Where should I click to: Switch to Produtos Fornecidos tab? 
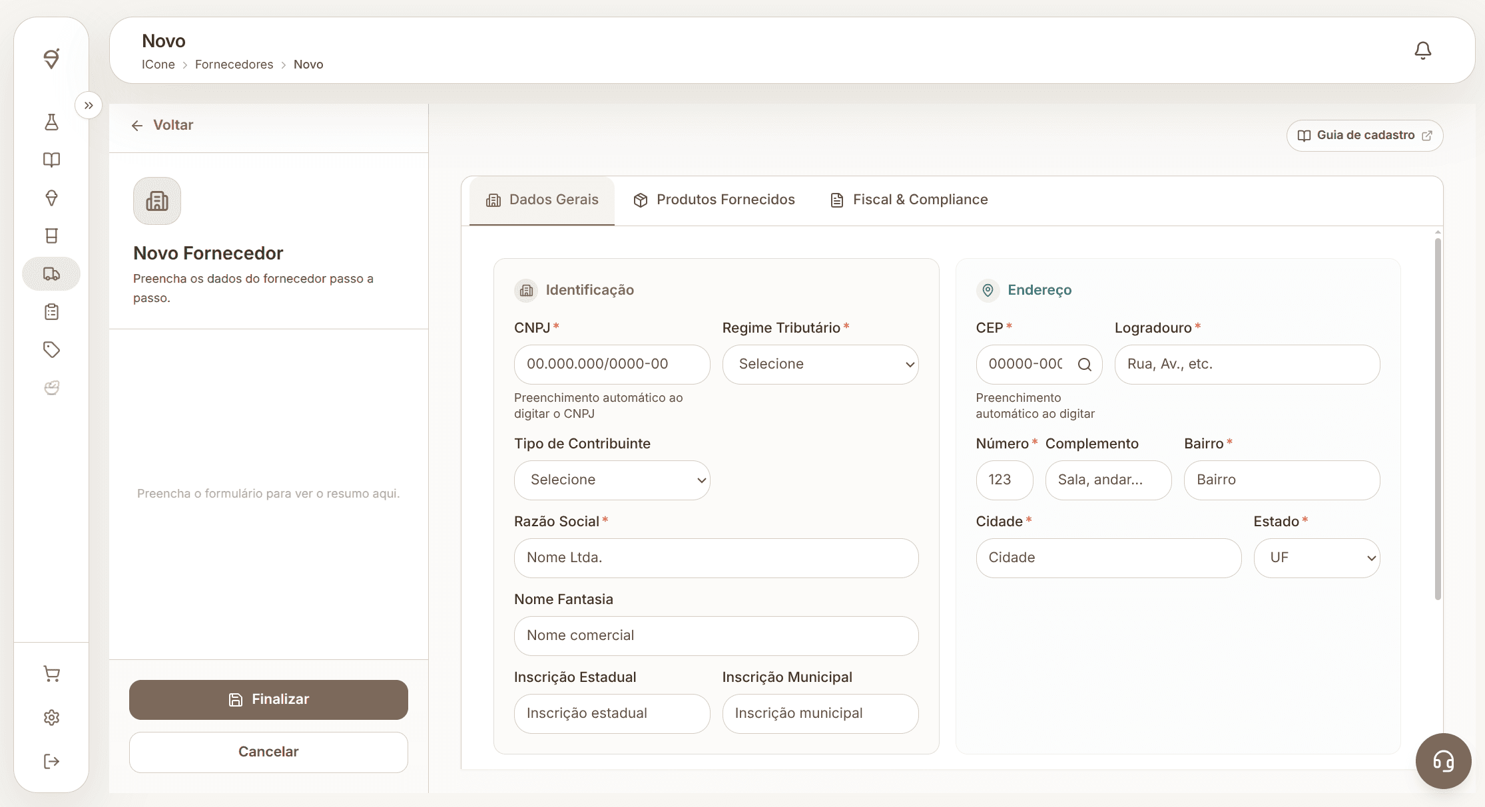pyautogui.click(x=714, y=200)
